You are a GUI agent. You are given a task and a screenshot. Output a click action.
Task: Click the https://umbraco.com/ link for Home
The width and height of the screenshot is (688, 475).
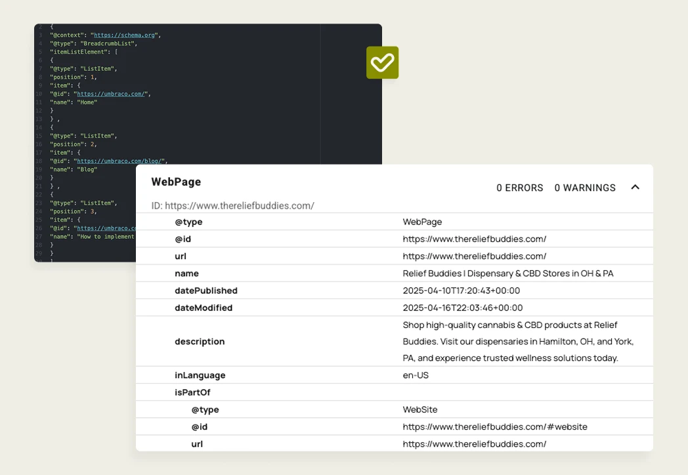[x=112, y=94]
